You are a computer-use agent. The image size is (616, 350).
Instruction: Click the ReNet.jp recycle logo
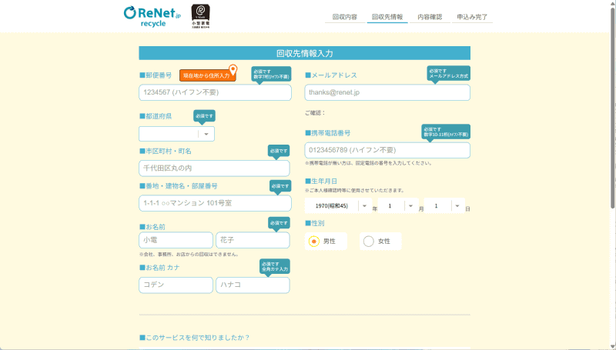click(152, 17)
